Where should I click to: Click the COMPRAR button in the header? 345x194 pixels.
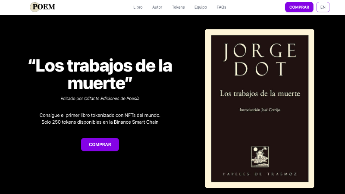(x=299, y=7)
